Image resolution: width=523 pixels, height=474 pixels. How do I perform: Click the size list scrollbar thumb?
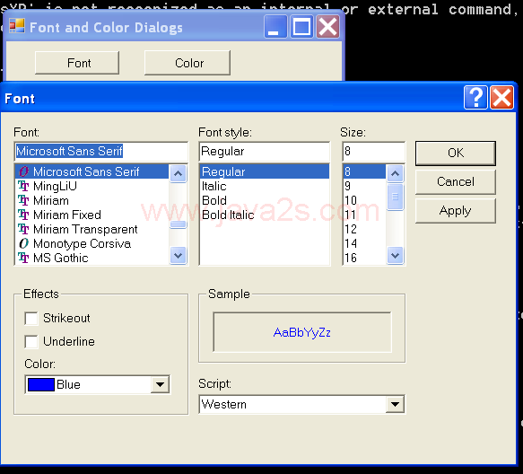(396, 197)
